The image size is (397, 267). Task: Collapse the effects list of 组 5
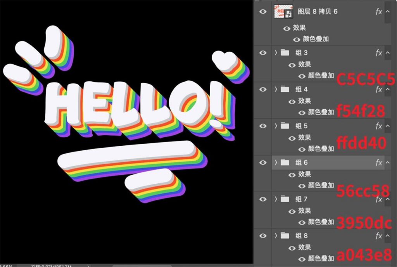[388, 126]
